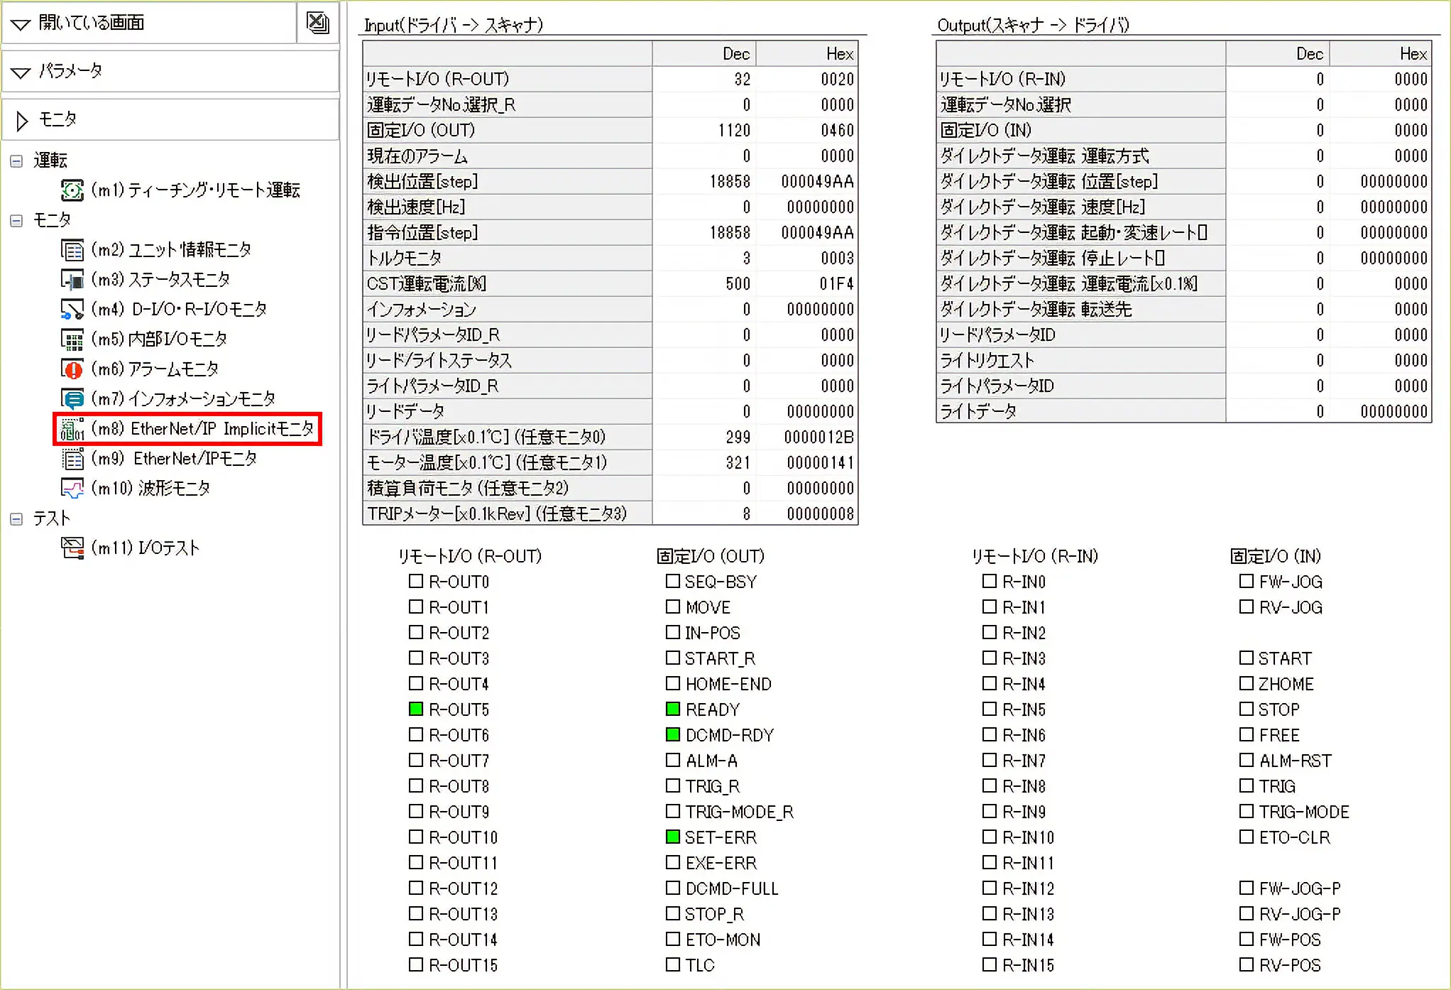Click the 指令位置[step] Hex value 000049AA

pos(817,233)
